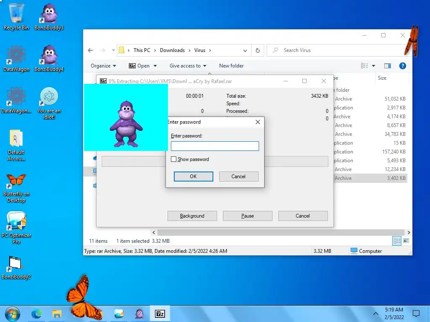The height and width of the screenshot is (322, 430).
Task: Refresh the Virus folder view
Action: (x=258, y=50)
